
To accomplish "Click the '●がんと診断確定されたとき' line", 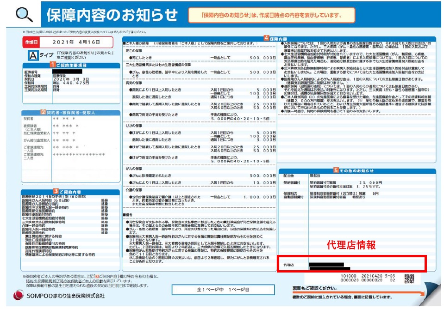I will click(150, 176).
